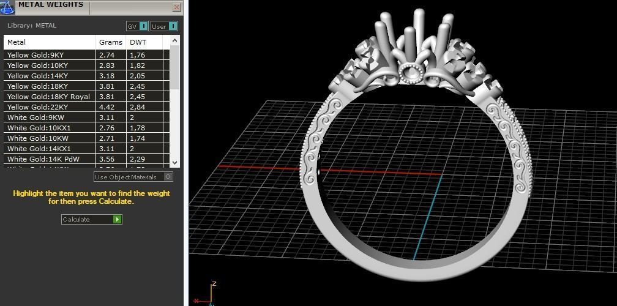Image resolution: width=617 pixels, height=306 pixels.
Task: Click the METAL WEIGHTS panel title
Action: 51,5
